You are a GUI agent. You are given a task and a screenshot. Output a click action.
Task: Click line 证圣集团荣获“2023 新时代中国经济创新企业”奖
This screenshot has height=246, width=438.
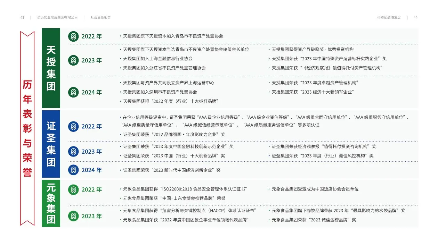click(x=170, y=170)
